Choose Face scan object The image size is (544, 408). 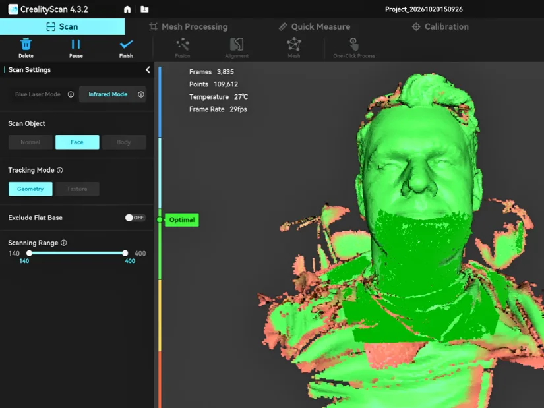tap(77, 142)
